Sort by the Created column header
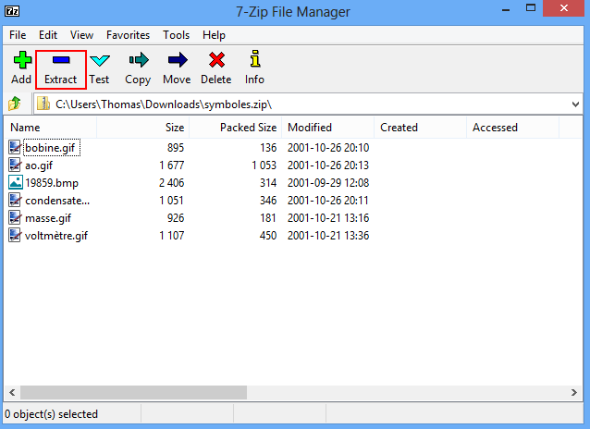 point(421,128)
